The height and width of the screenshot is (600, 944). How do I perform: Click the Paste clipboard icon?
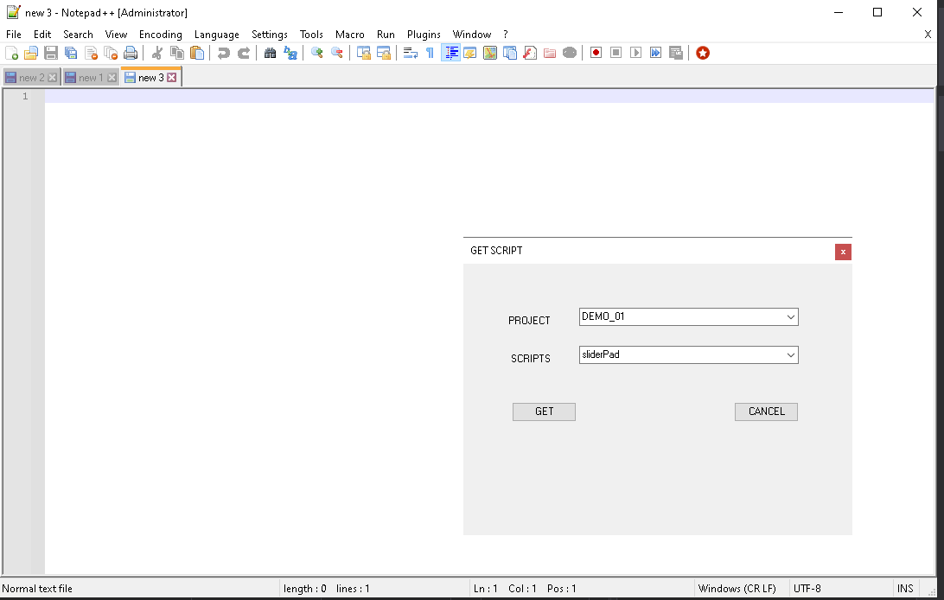(197, 53)
